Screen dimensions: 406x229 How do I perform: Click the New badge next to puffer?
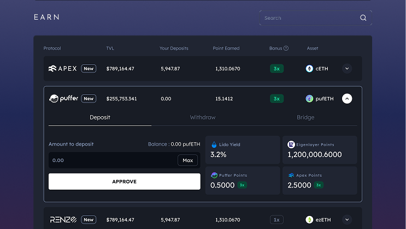[89, 99]
